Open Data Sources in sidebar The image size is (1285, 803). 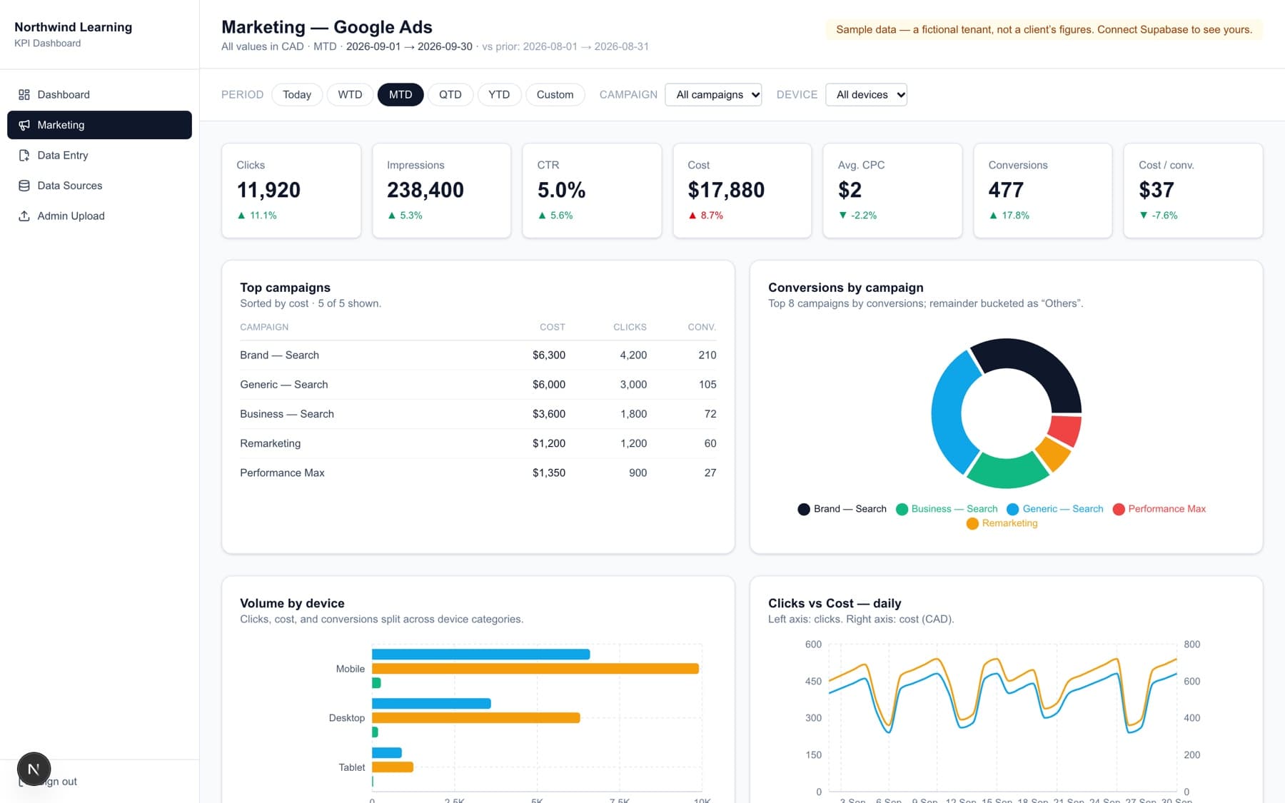99,186
